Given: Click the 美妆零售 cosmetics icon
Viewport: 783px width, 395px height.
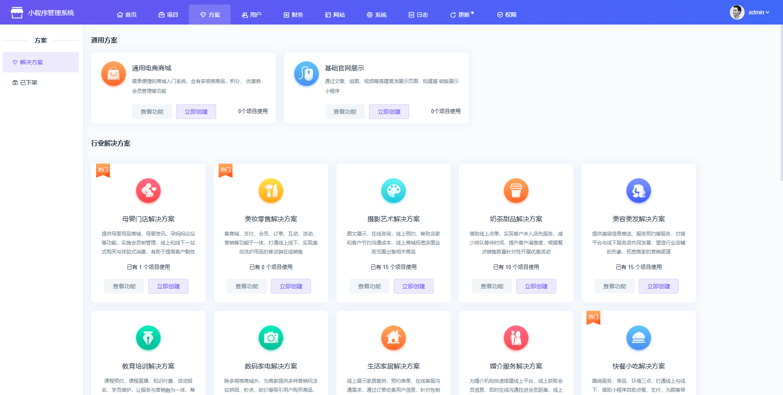Looking at the screenshot, I should pos(271,191).
